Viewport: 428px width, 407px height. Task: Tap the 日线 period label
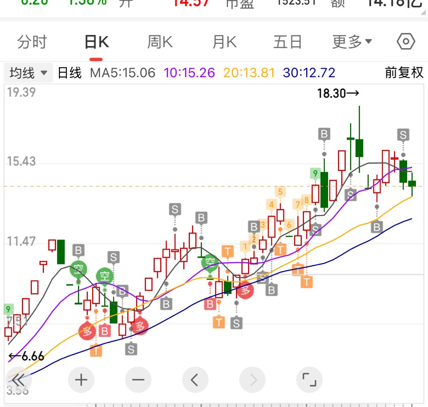pos(70,73)
